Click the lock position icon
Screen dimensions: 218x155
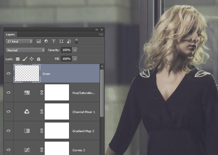[x=32, y=59]
